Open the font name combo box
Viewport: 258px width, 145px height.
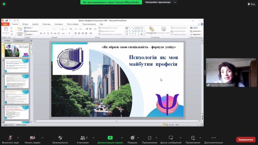47,29
